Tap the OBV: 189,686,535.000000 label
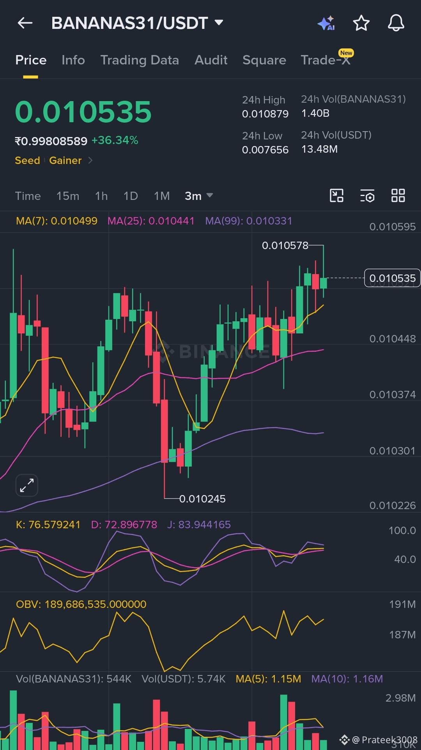 [81, 604]
